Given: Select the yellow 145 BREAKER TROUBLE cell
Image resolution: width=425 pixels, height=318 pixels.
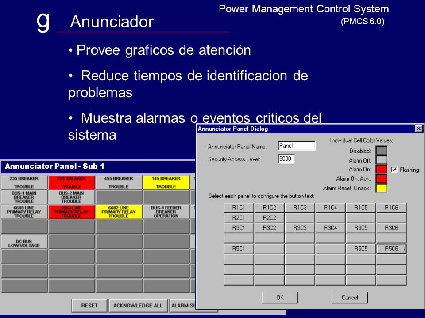Looking at the screenshot, I should pos(166,182).
